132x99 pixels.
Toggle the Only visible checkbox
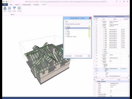point(75,56)
